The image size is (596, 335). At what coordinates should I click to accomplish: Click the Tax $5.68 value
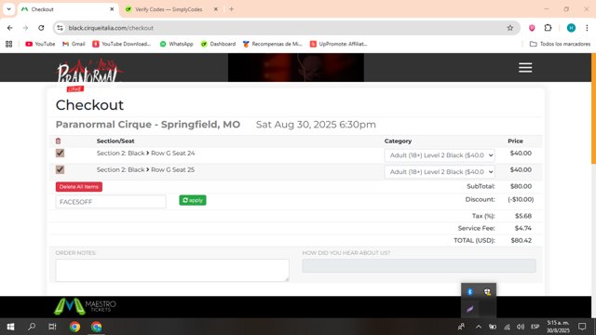point(523,216)
